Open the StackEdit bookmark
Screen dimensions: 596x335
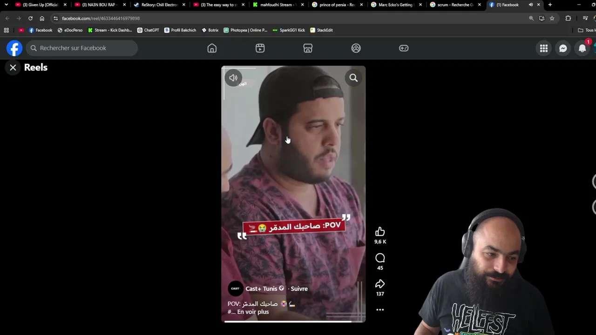tap(321, 30)
